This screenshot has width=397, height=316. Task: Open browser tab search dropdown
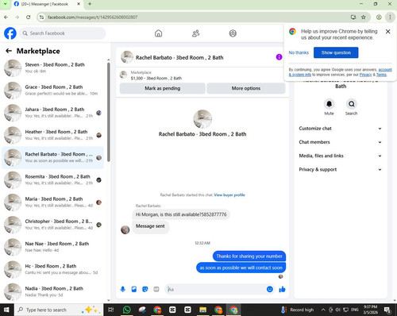click(x=5, y=4)
